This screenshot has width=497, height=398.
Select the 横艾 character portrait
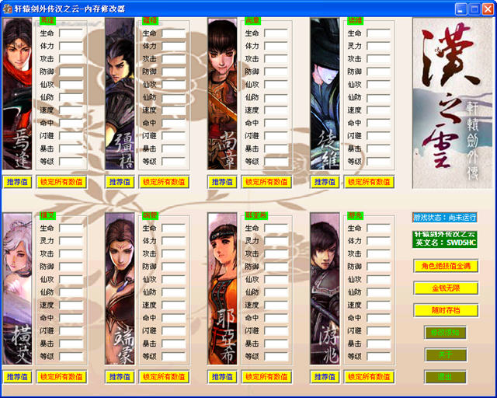[17, 289]
